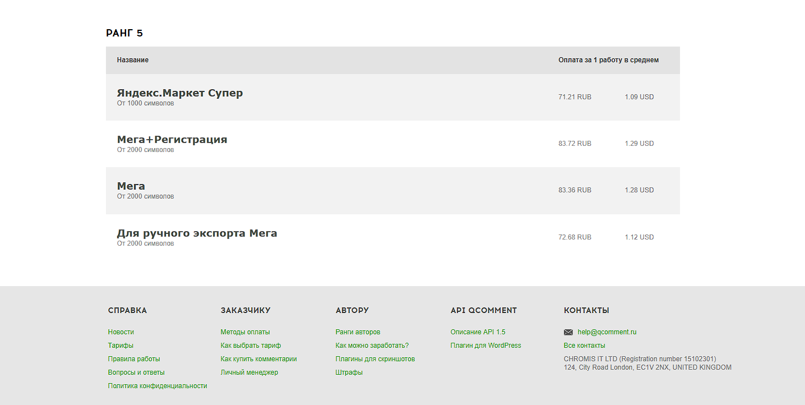Click the 83.36 RUB value
The image size is (805, 405).
pos(575,190)
